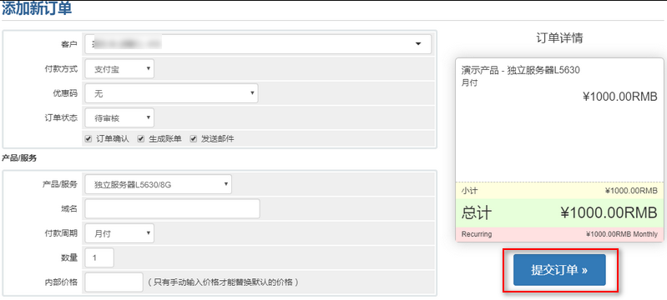
Task: Open the 付款周期 月付 dropdown
Action: tap(119, 233)
